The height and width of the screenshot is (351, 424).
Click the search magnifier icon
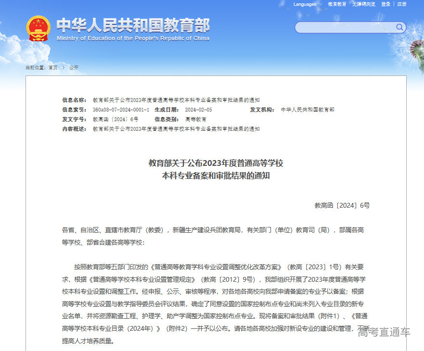pyautogui.click(x=399, y=27)
